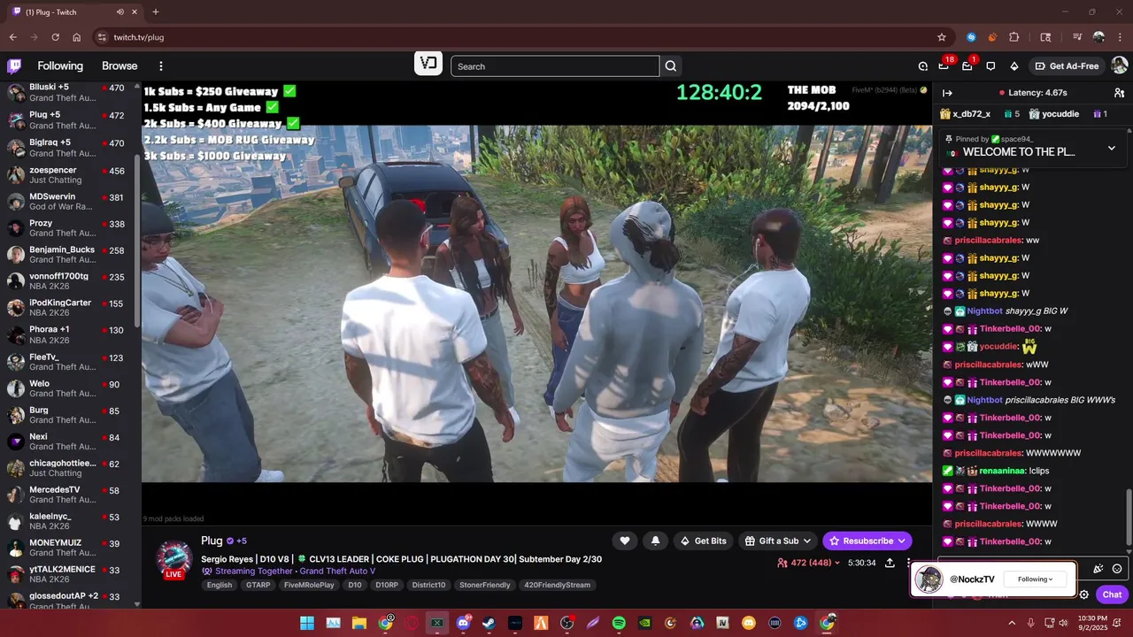
Task: Open Whispers speech bubble icon
Action: click(990, 66)
